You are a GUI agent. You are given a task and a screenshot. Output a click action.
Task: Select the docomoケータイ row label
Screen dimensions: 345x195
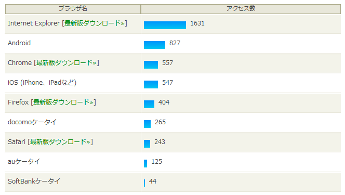point(32,122)
